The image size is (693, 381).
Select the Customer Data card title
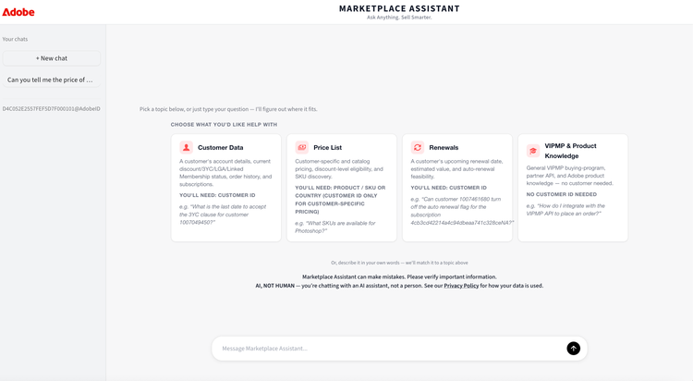click(221, 147)
